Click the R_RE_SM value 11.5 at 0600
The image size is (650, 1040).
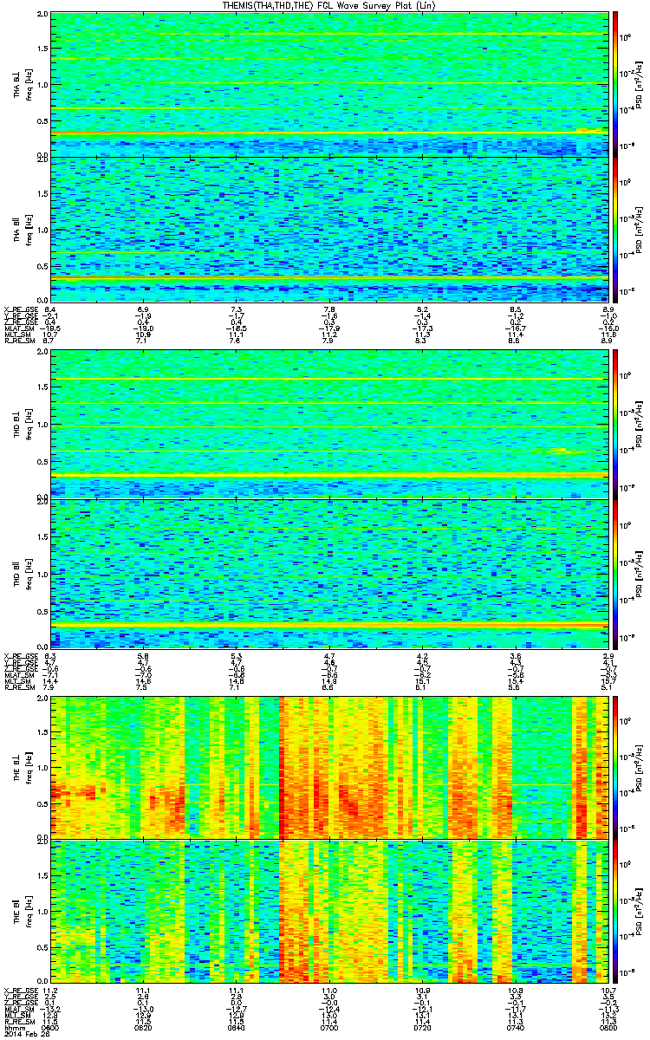[51, 1022]
